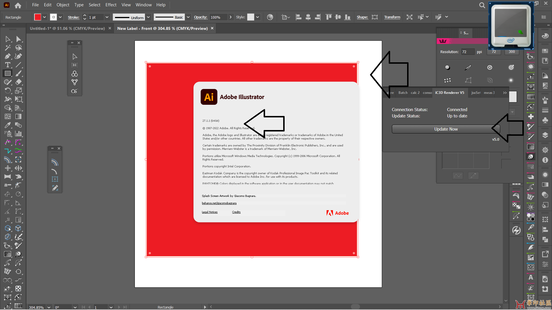Viewport: 552px width, 310px height.
Task: Click the Opacity 100% input field
Action: pos(218,17)
